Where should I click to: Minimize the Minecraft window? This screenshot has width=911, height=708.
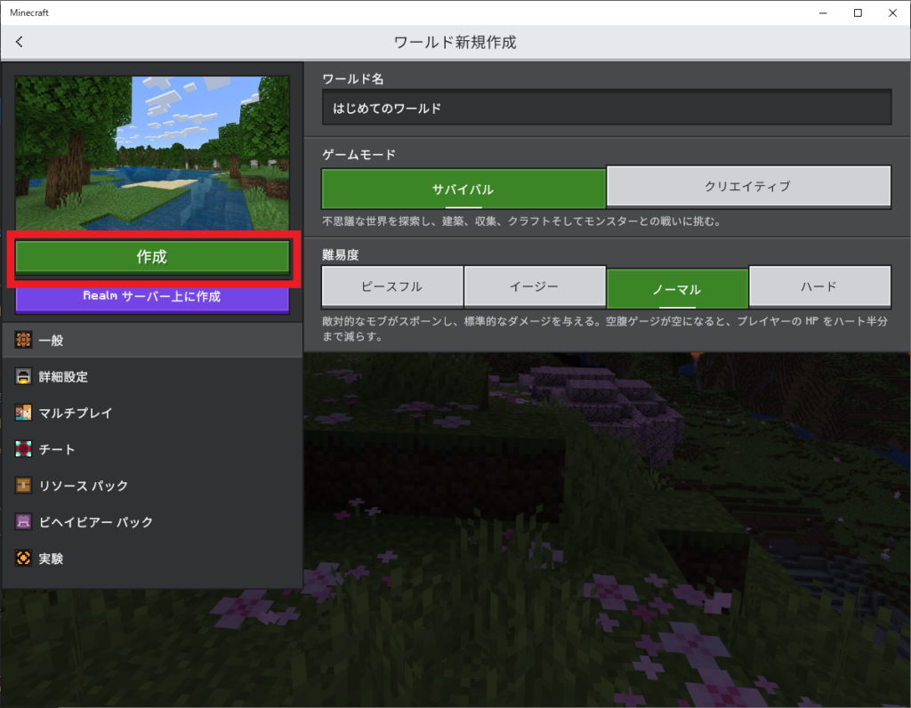(823, 12)
